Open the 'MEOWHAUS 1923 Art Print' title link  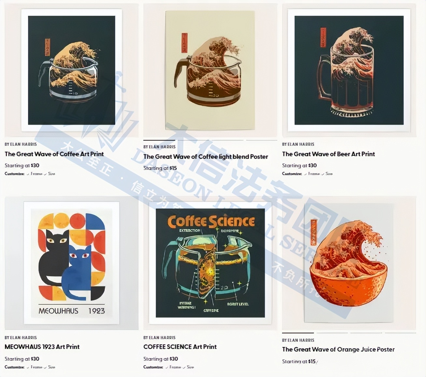[42, 347]
